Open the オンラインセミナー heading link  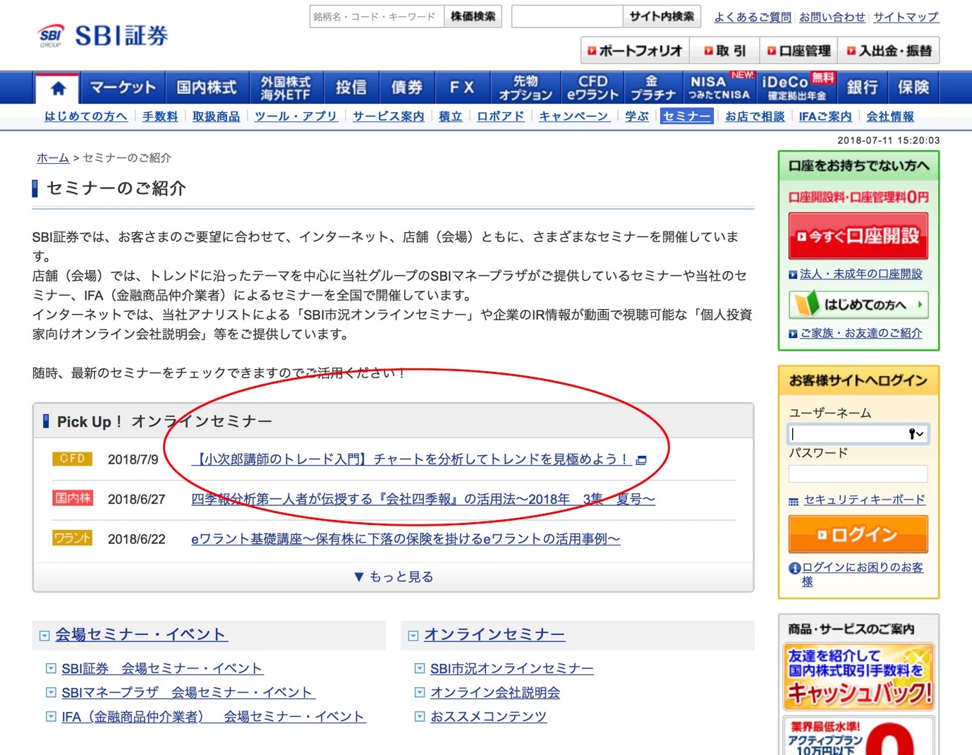pyautogui.click(x=494, y=634)
